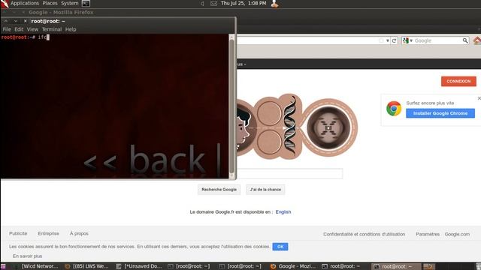481x270 pixels.
Task: Switch to the Google - Mozi... taskbar window
Action: tap(294, 266)
